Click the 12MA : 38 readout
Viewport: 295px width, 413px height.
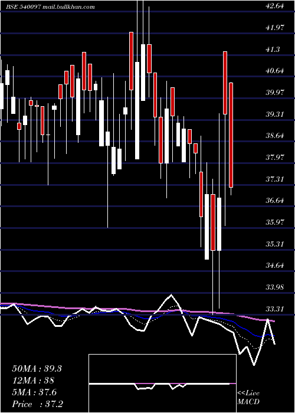33,381
